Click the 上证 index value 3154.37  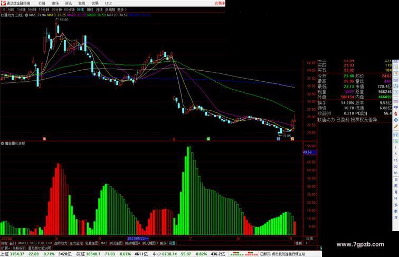pos(17,254)
